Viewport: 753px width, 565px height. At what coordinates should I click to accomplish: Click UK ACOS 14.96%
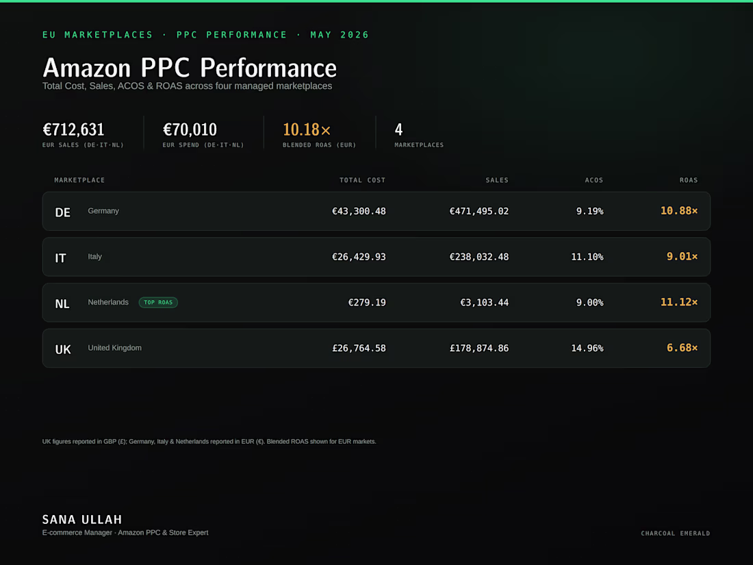[587, 349]
